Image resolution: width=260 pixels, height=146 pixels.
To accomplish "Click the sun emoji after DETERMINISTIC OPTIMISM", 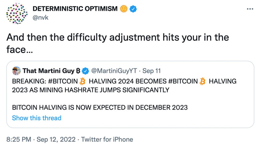I will pos(123,9).
